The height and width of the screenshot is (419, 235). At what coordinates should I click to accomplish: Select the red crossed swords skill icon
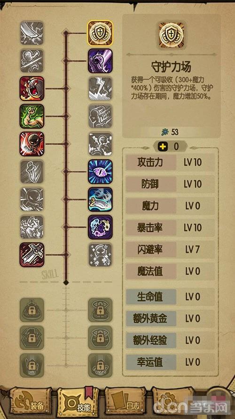[32, 255]
